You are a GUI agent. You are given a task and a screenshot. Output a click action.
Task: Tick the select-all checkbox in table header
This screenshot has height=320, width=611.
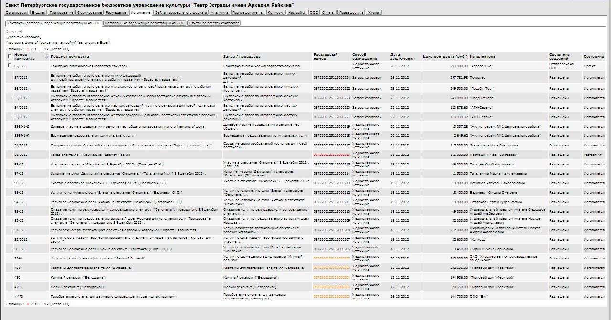point(10,57)
